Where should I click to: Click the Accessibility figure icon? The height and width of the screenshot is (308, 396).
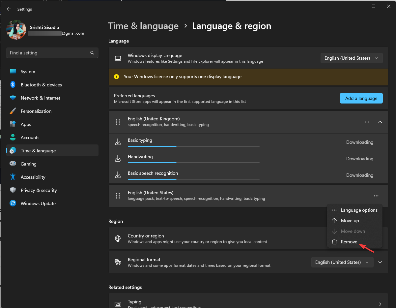click(13, 177)
